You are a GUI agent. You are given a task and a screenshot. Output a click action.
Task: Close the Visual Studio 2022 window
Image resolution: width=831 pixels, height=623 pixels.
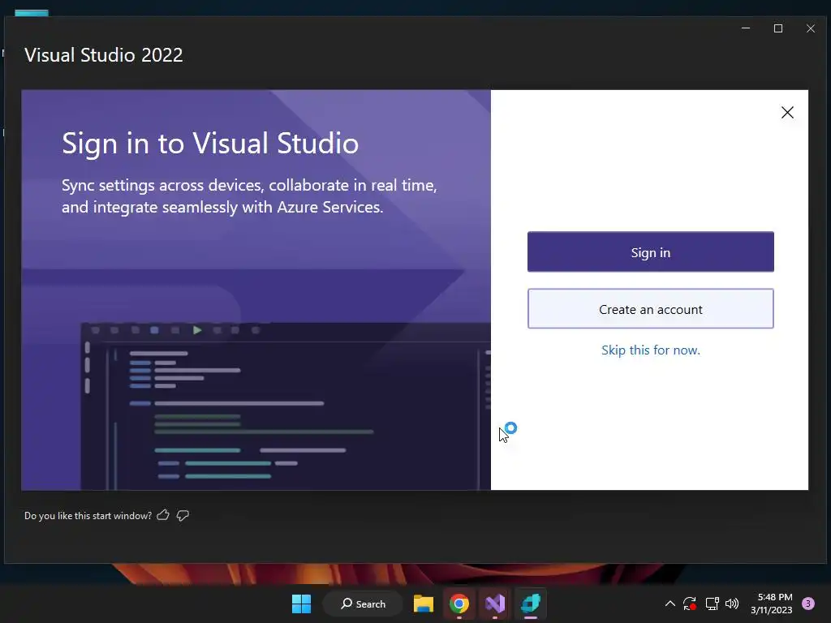click(811, 28)
